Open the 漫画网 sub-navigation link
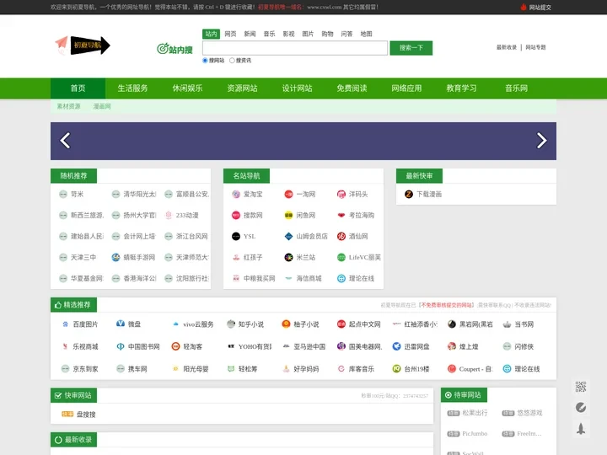Viewport: 607px width, 455px height. point(102,106)
